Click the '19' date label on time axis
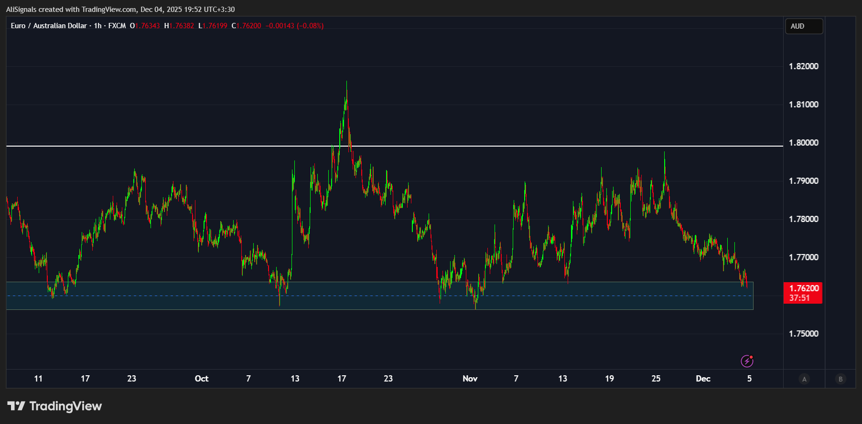Image resolution: width=862 pixels, height=424 pixels. point(609,379)
